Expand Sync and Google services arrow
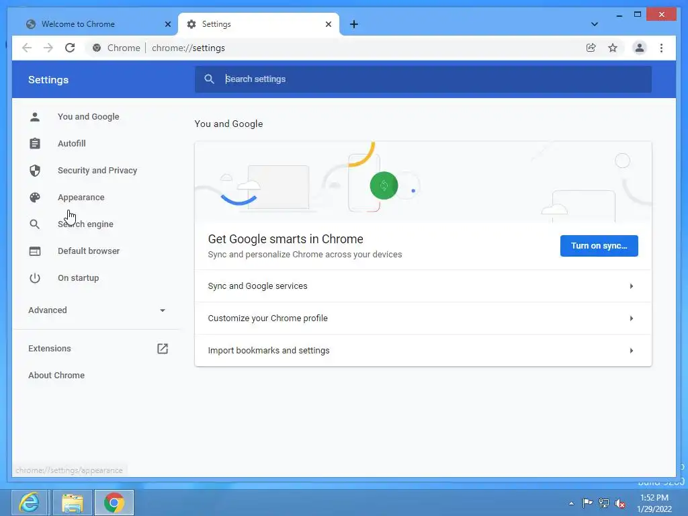 point(632,286)
